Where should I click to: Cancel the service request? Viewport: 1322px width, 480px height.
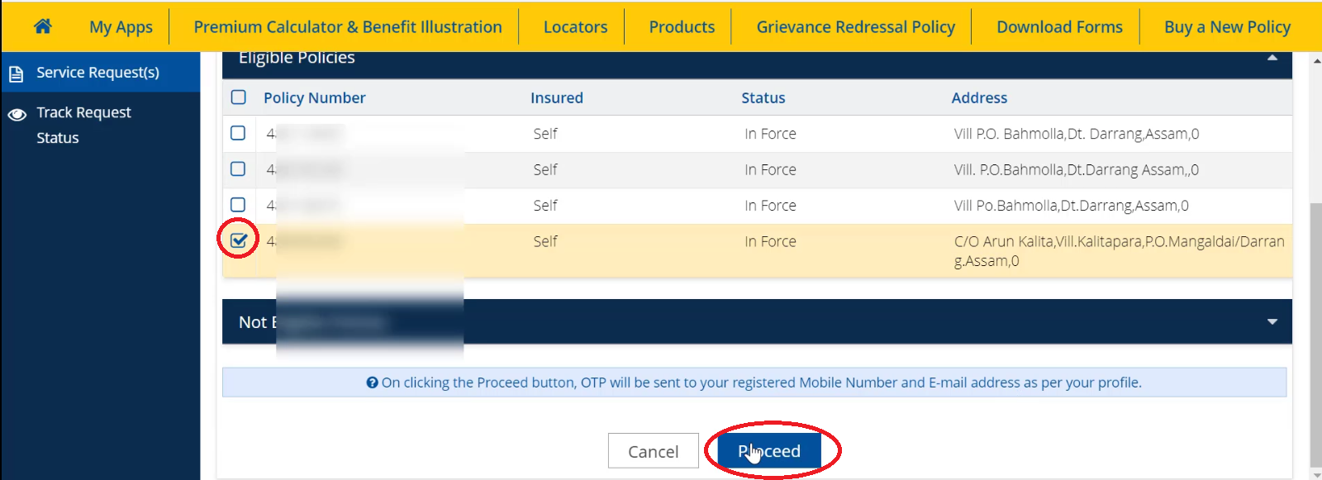[x=653, y=450]
